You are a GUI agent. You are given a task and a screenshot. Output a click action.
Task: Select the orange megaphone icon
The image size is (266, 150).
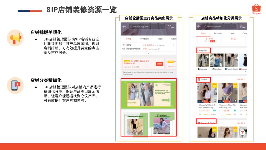click(x=15, y=38)
